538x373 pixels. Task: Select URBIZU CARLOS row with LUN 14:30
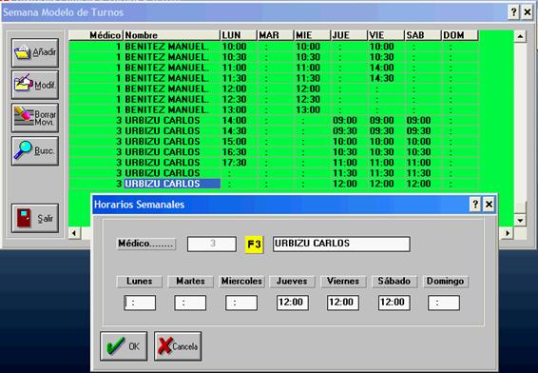click(x=274, y=131)
